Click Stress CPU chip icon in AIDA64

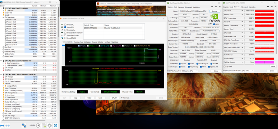click(62, 25)
